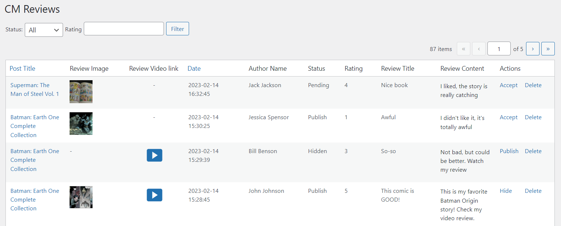Open the Superman review image thumbnail

click(81, 91)
